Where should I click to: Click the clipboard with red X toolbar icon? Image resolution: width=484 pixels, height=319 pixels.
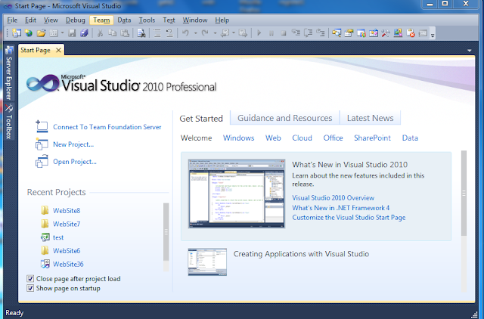(410, 33)
